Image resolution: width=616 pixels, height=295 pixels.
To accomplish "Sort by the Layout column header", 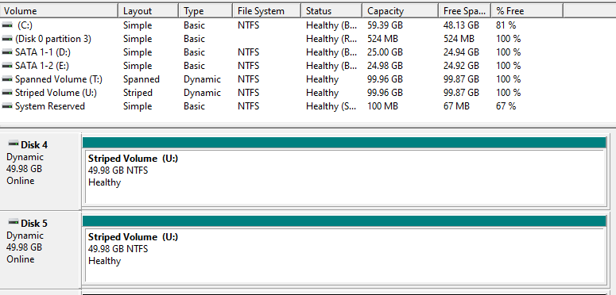I will (149, 11).
